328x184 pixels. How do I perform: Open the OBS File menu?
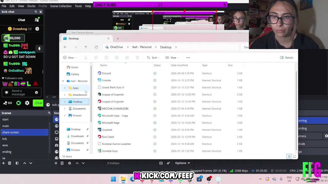click(4, 6)
